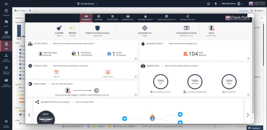Open Push Operations in sidebar
The width and height of the screenshot is (267, 130).
tap(6, 58)
